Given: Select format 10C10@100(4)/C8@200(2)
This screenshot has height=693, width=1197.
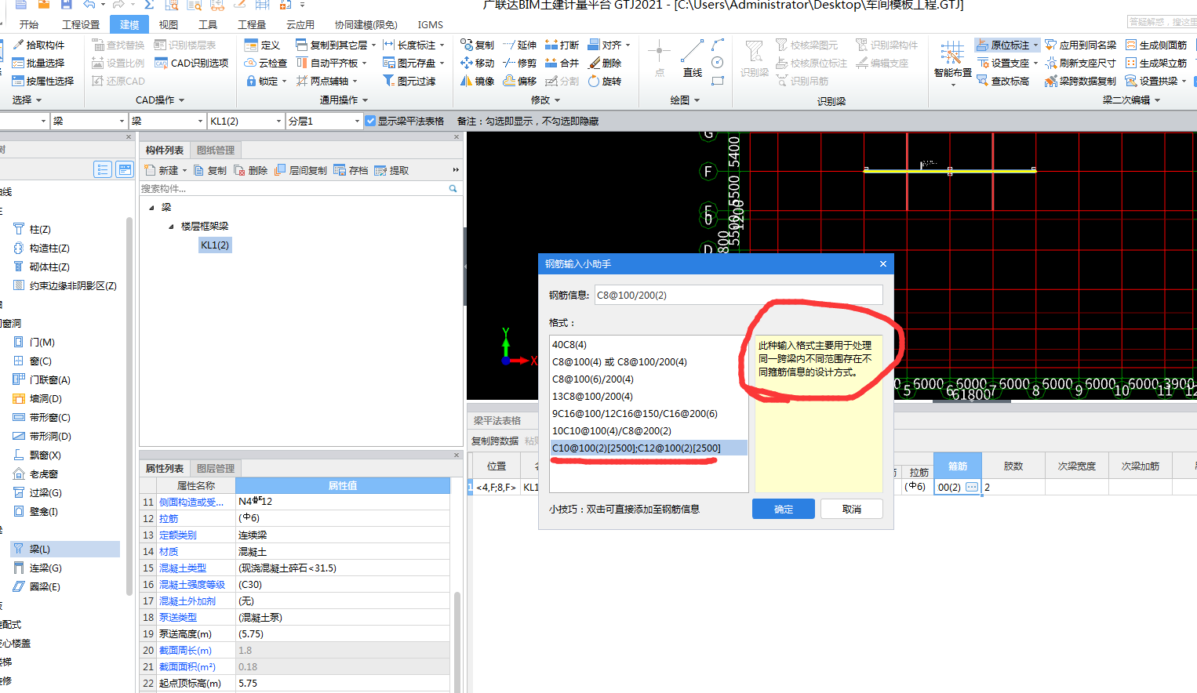Looking at the screenshot, I should point(649,430).
